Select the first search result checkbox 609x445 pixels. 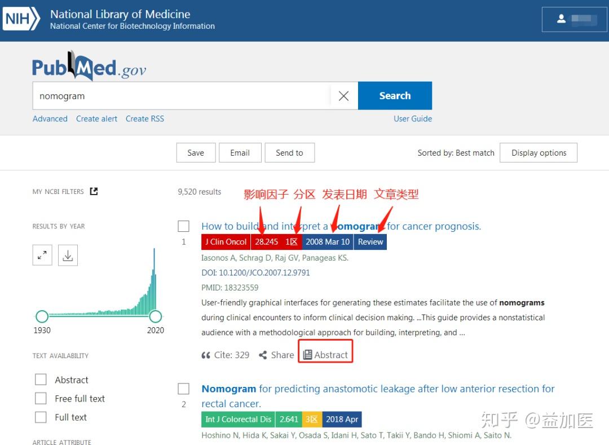pos(183,226)
